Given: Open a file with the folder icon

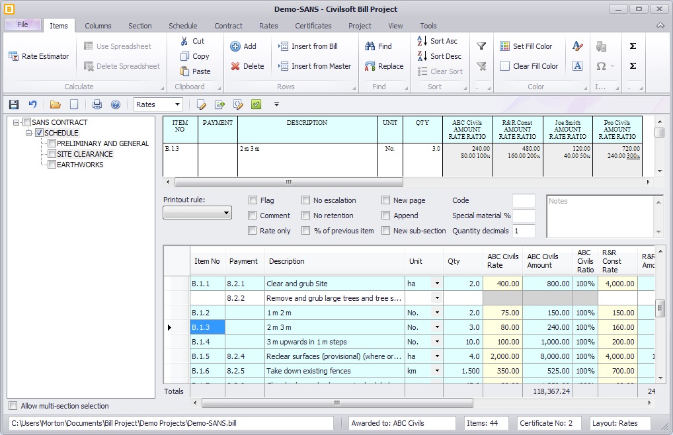Looking at the screenshot, I should tap(56, 104).
